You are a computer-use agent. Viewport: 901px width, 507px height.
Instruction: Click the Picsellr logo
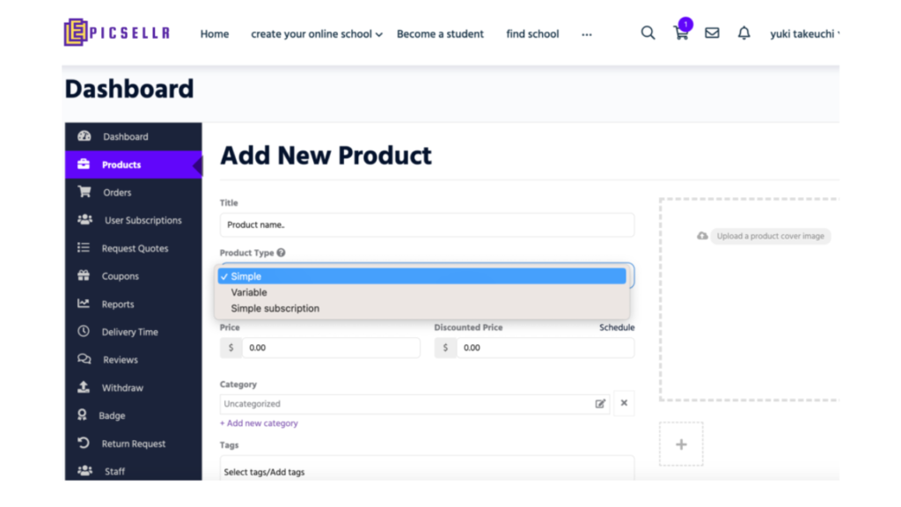pos(117,33)
